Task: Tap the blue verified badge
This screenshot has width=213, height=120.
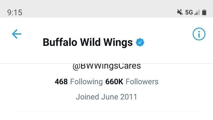Action: click(x=140, y=42)
